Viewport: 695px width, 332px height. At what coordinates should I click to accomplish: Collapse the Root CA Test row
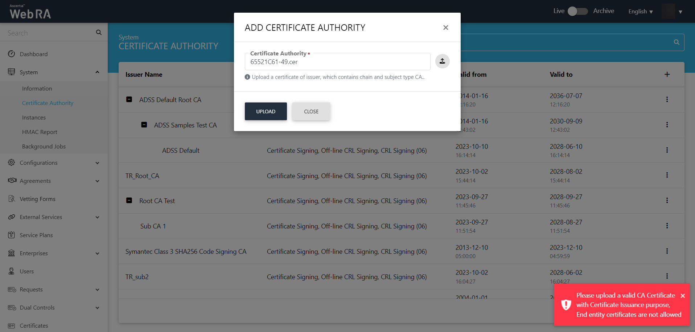point(129,201)
